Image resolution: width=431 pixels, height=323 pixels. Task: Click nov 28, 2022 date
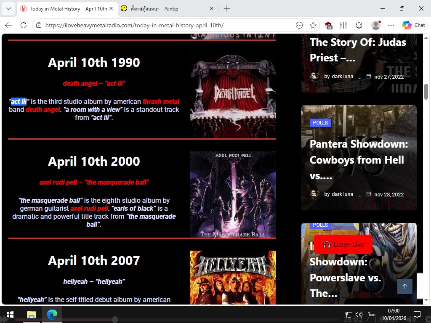point(388,195)
